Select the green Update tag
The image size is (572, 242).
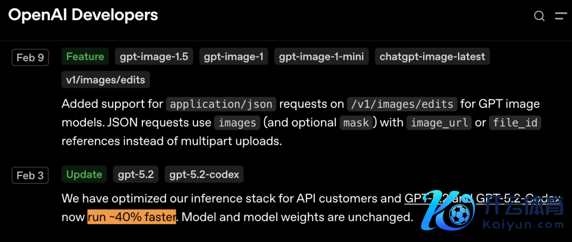[x=84, y=174]
